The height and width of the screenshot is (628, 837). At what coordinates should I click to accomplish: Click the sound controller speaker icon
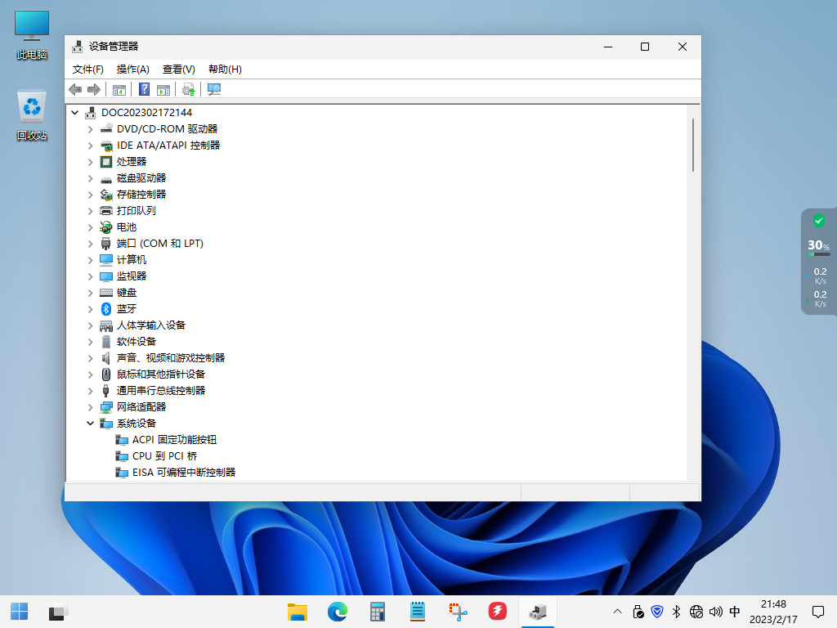point(106,358)
